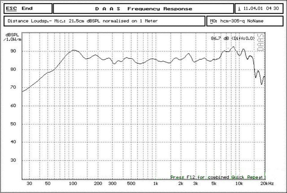Click the Press F12 Quick Repeat prompt
Screen dimensions: 287x193
click(217, 177)
